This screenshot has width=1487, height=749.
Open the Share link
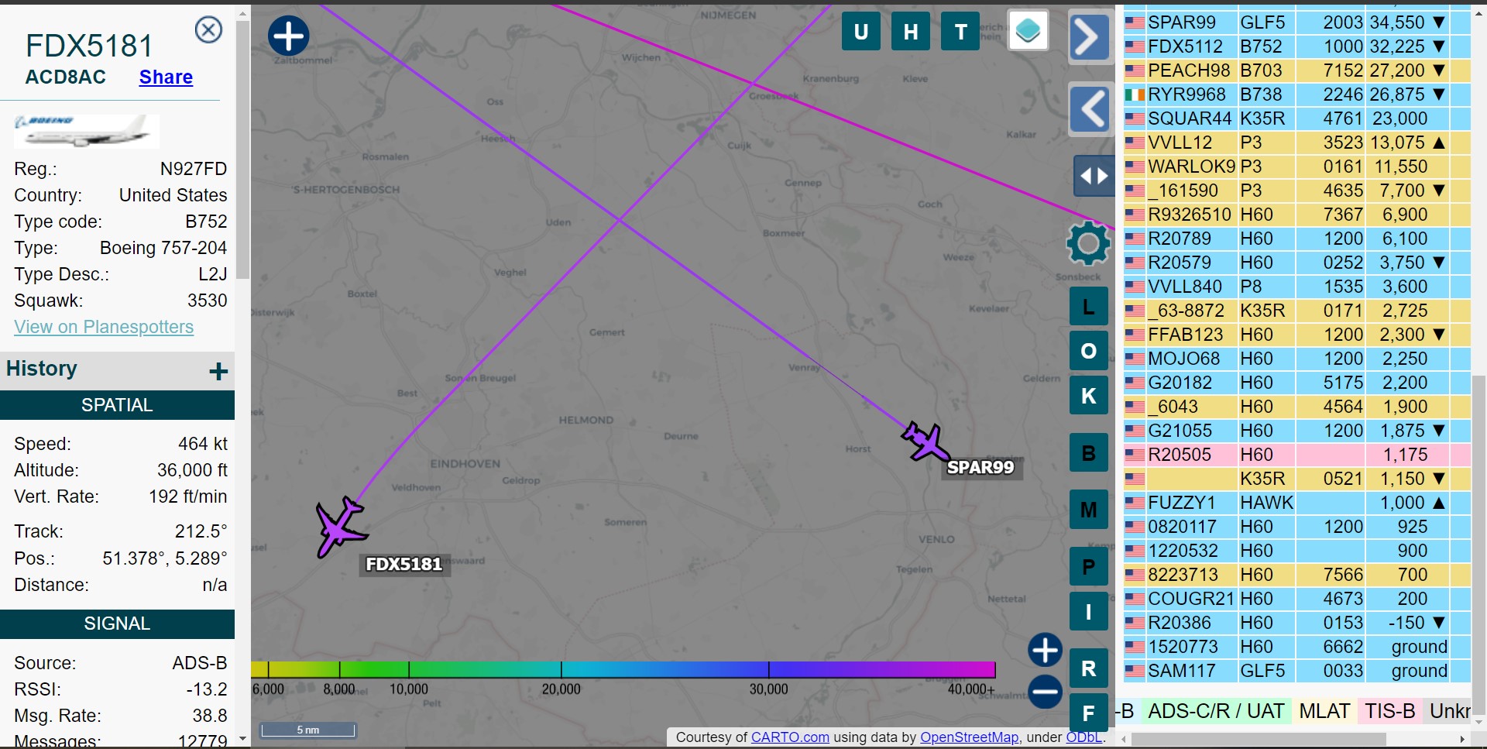(x=166, y=77)
